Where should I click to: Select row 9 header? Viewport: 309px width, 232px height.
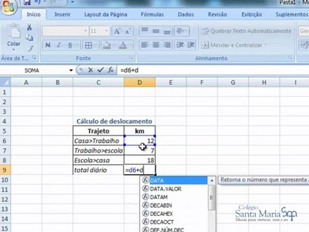click(5, 170)
